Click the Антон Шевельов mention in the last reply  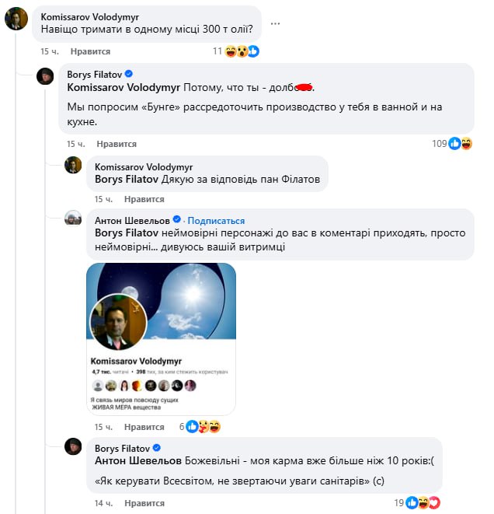[137, 460]
